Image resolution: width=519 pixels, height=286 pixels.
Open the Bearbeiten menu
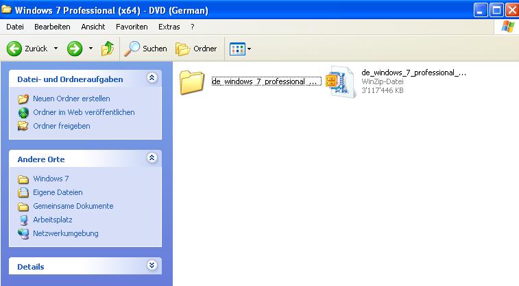[52, 27]
